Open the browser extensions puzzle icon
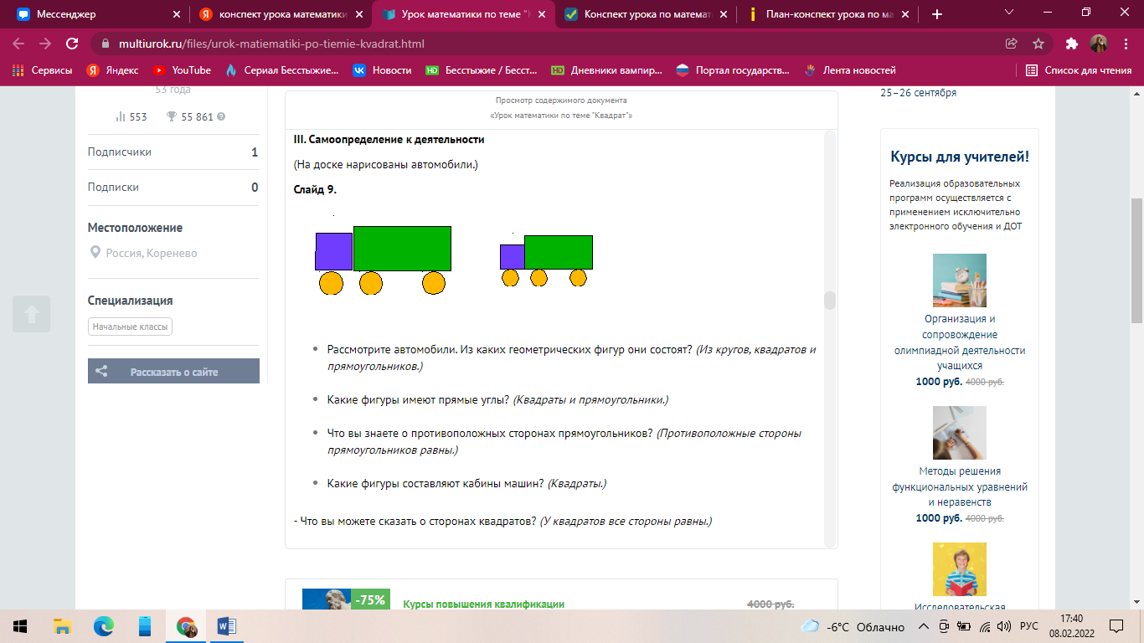The width and height of the screenshot is (1144, 643). (x=1072, y=44)
